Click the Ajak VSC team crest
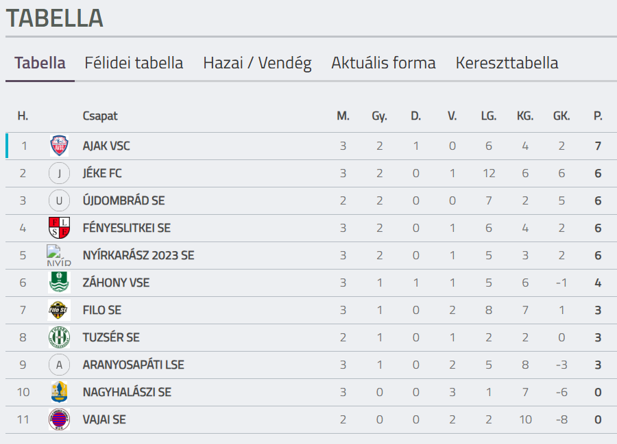 tap(60, 146)
